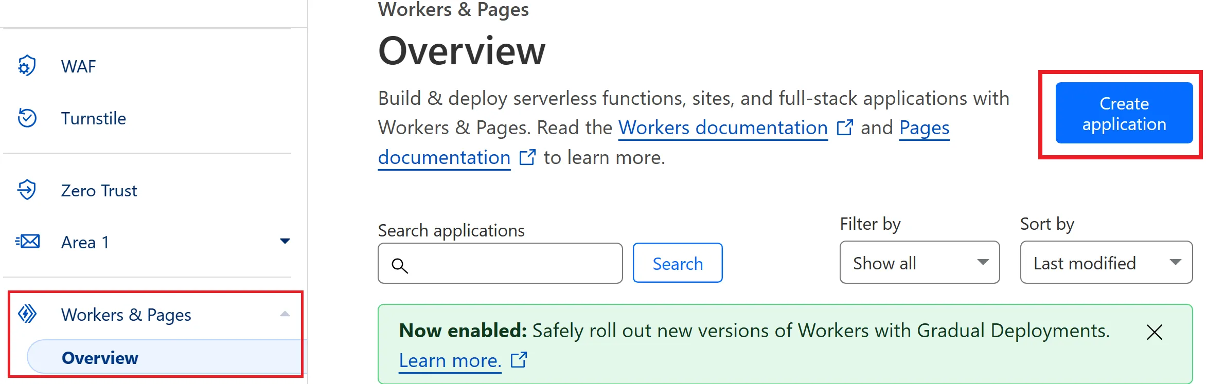Focus the Search applications input field
1207x384 pixels.
500,263
